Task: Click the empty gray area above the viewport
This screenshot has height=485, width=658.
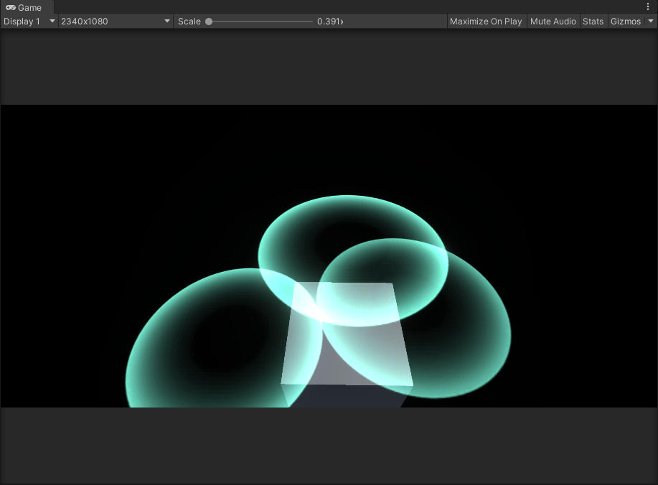Action: 329,67
